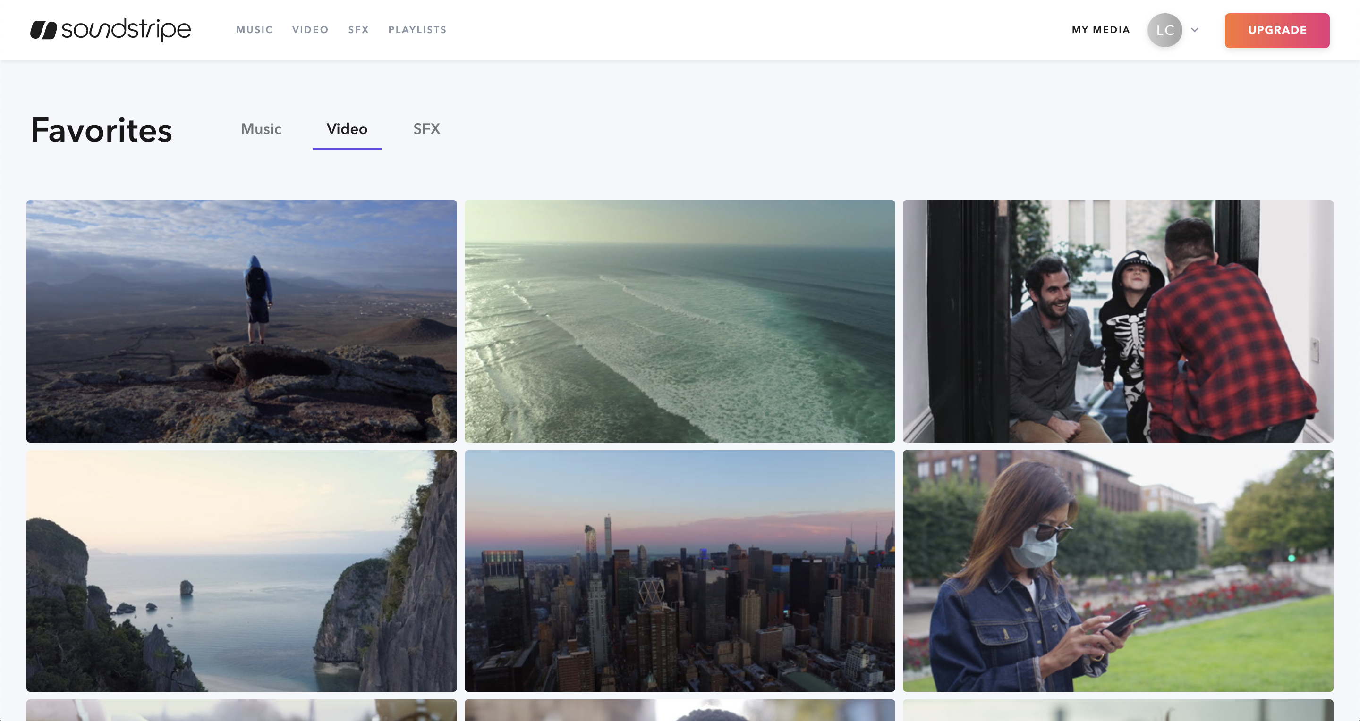Open the hiker on mountain summit video
The height and width of the screenshot is (721, 1360).
point(241,321)
